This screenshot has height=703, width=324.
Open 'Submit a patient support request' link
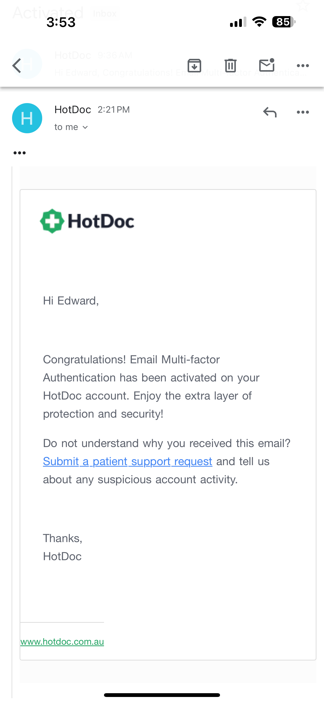pos(127,461)
